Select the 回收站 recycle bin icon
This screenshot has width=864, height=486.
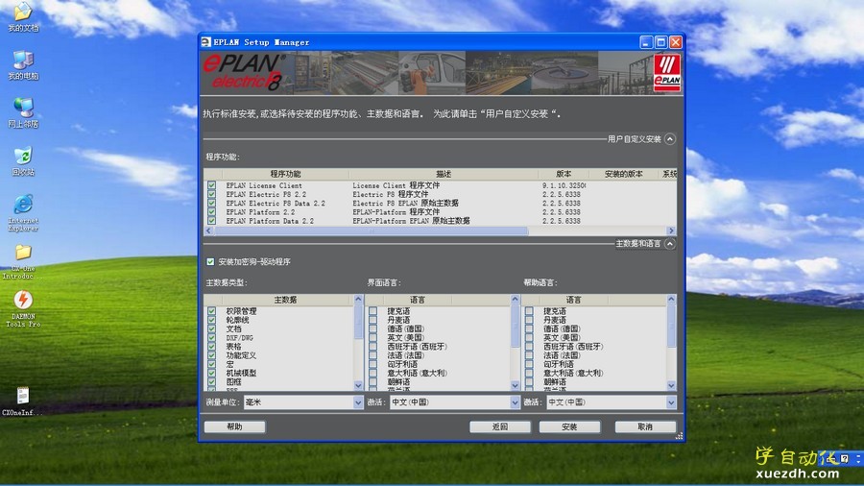coord(23,161)
